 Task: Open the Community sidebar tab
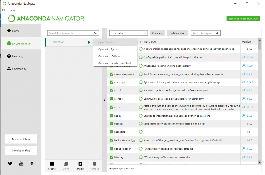tap(21, 69)
